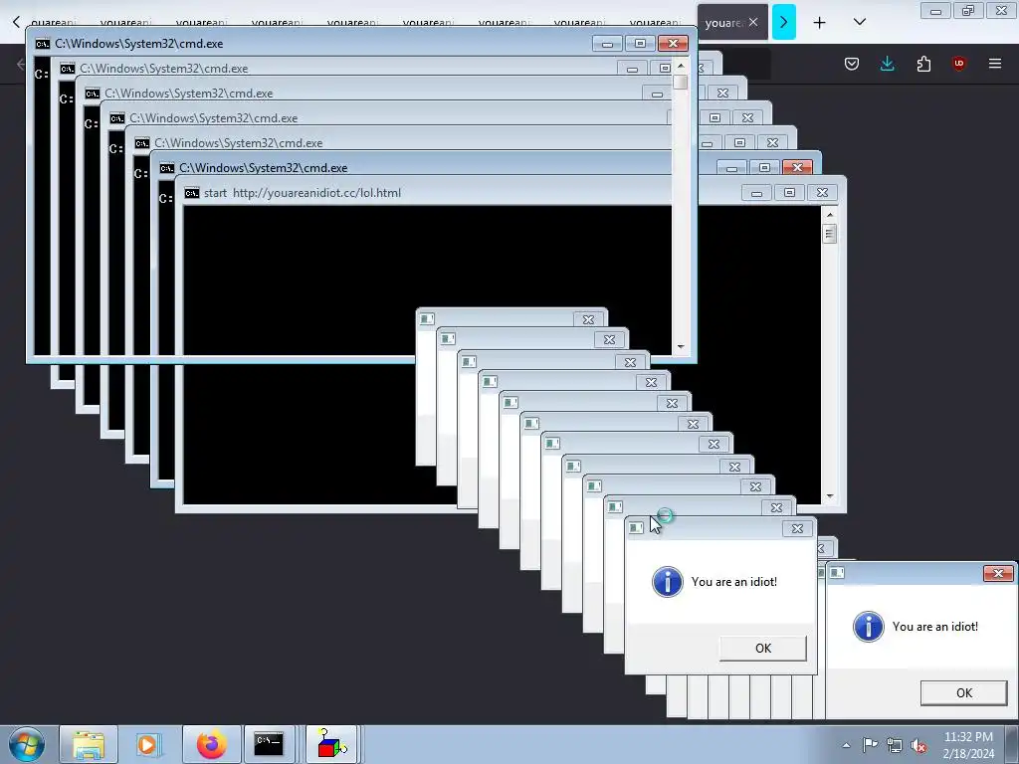Click info icon in the dialog under cursor
Image resolution: width=1019 pixels, height=764 pixels.
pyautogui.click(x=668, y=581)
